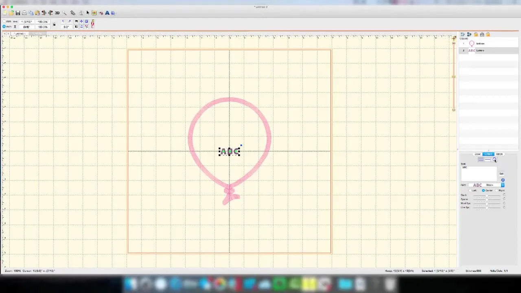The width and height of the screenshot is (521, 293).
Task: Click the rotate right arrow icon
Action: 70,21
